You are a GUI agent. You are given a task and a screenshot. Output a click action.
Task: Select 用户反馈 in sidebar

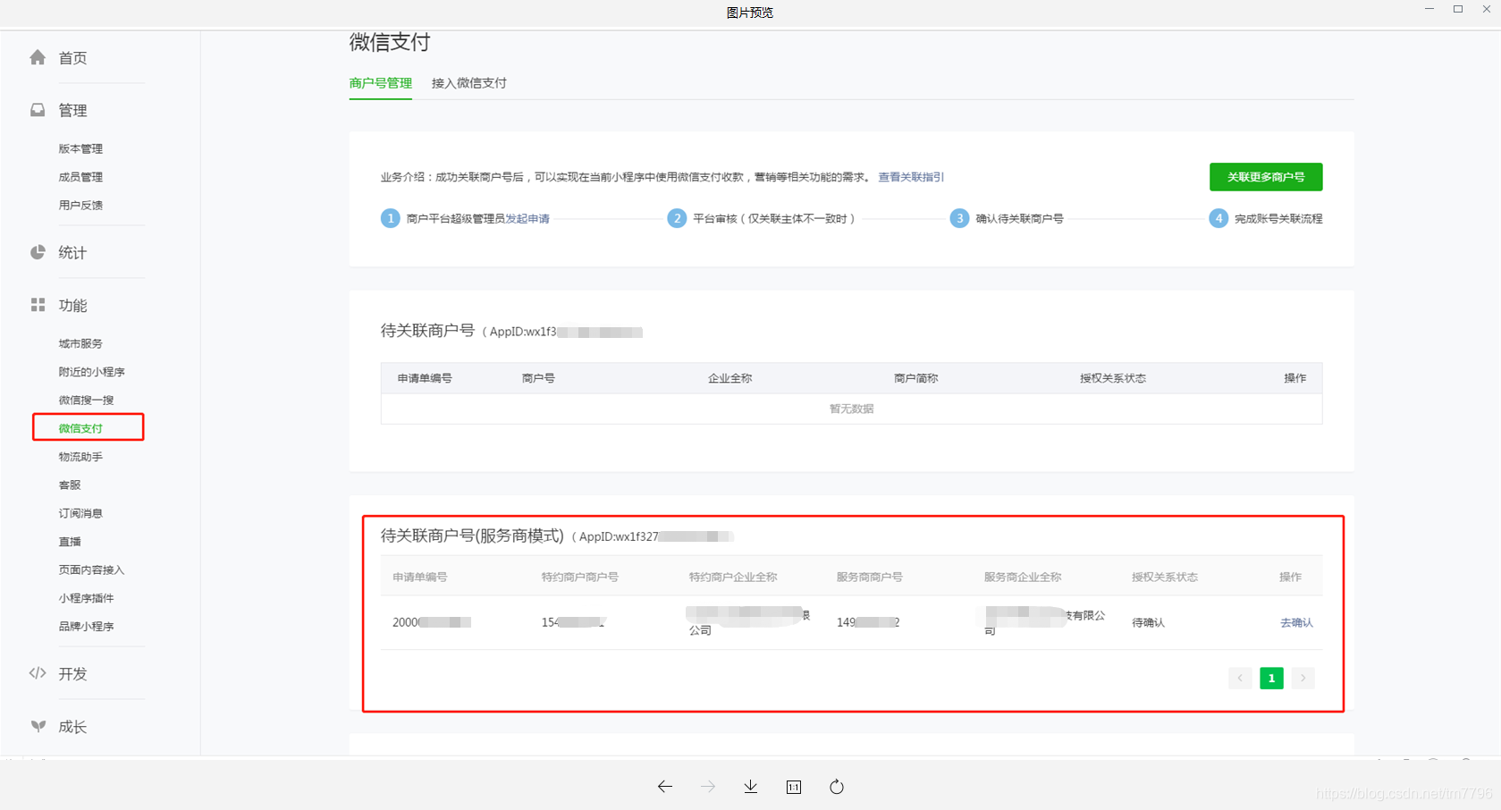pyautogui.click(x=80, y=205)
